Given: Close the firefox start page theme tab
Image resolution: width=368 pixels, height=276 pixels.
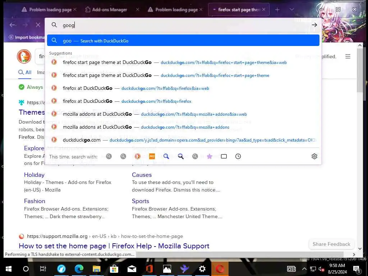Looking at the screenshot, I should pyautogui.click(x=263, y=9).
